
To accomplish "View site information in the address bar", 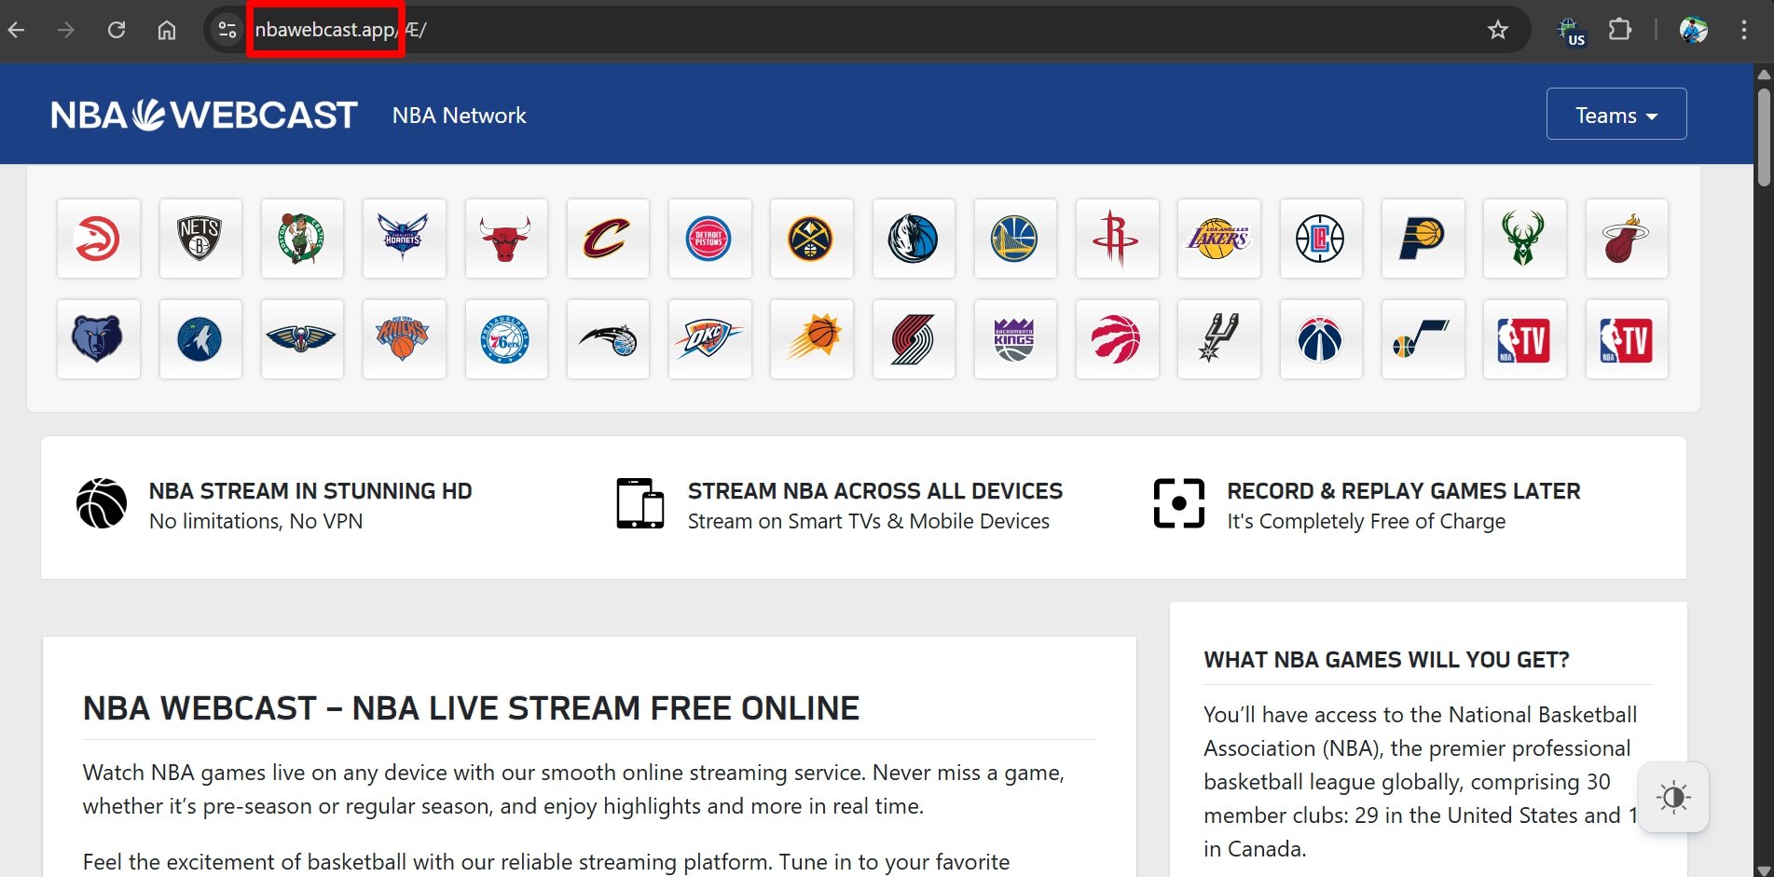I will [227, 30].
